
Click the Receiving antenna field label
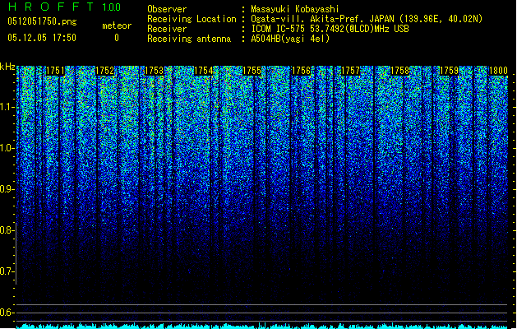click(x=189, y=39)
